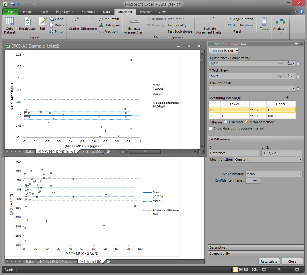Clone the report
Screen dimensions: 307x275
(x=56, y=19)
